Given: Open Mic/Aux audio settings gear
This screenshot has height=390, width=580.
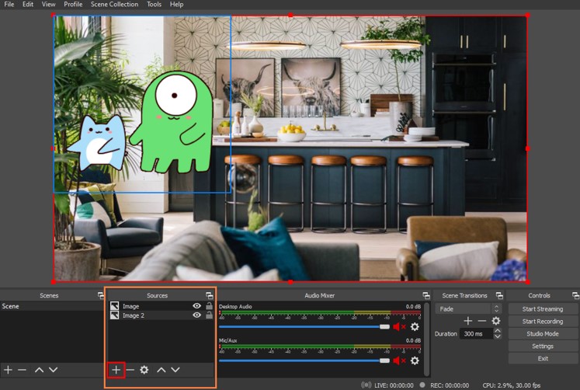Looking at the screenshot, I should (x=415, y=360).
